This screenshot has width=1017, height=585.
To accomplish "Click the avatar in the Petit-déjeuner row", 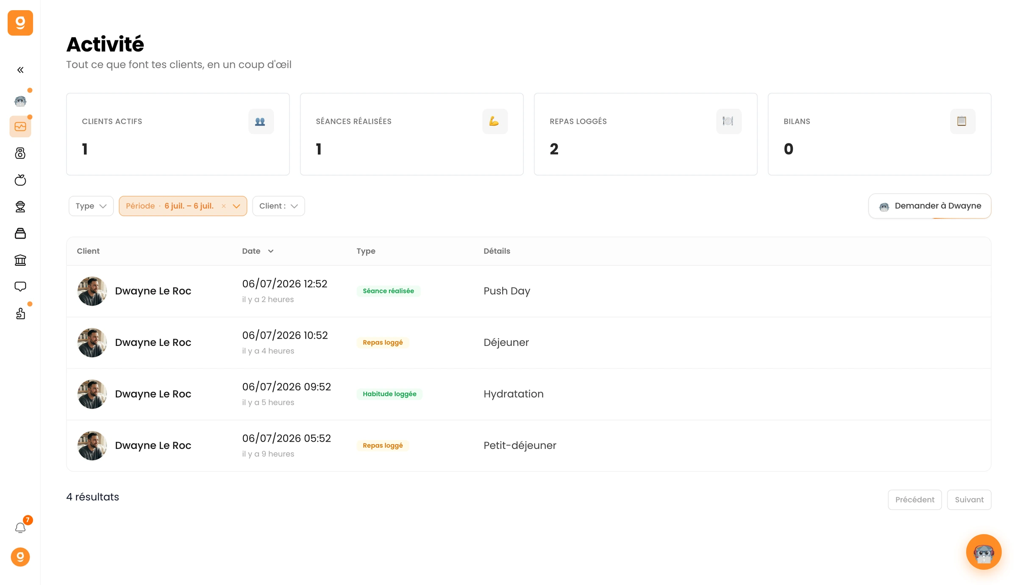I will (92, 446).
